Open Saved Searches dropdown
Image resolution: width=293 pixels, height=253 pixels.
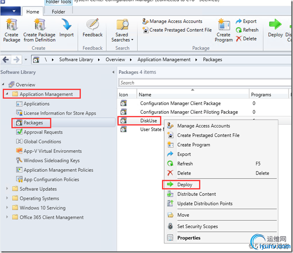122,31
